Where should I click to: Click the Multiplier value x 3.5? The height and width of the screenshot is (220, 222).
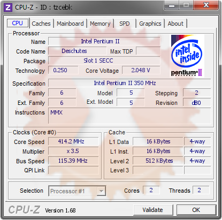(x=73, y=151)
